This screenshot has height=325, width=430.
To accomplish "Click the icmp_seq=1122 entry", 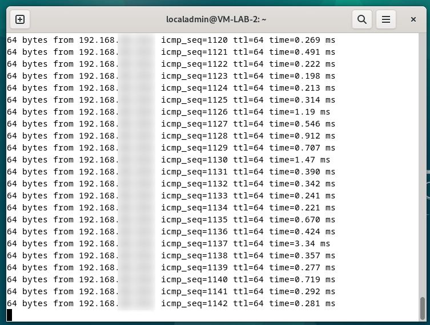I will [194, 64].
